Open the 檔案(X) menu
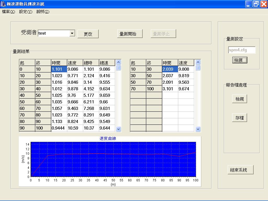 pyautogui.click(x=9, y=12)
